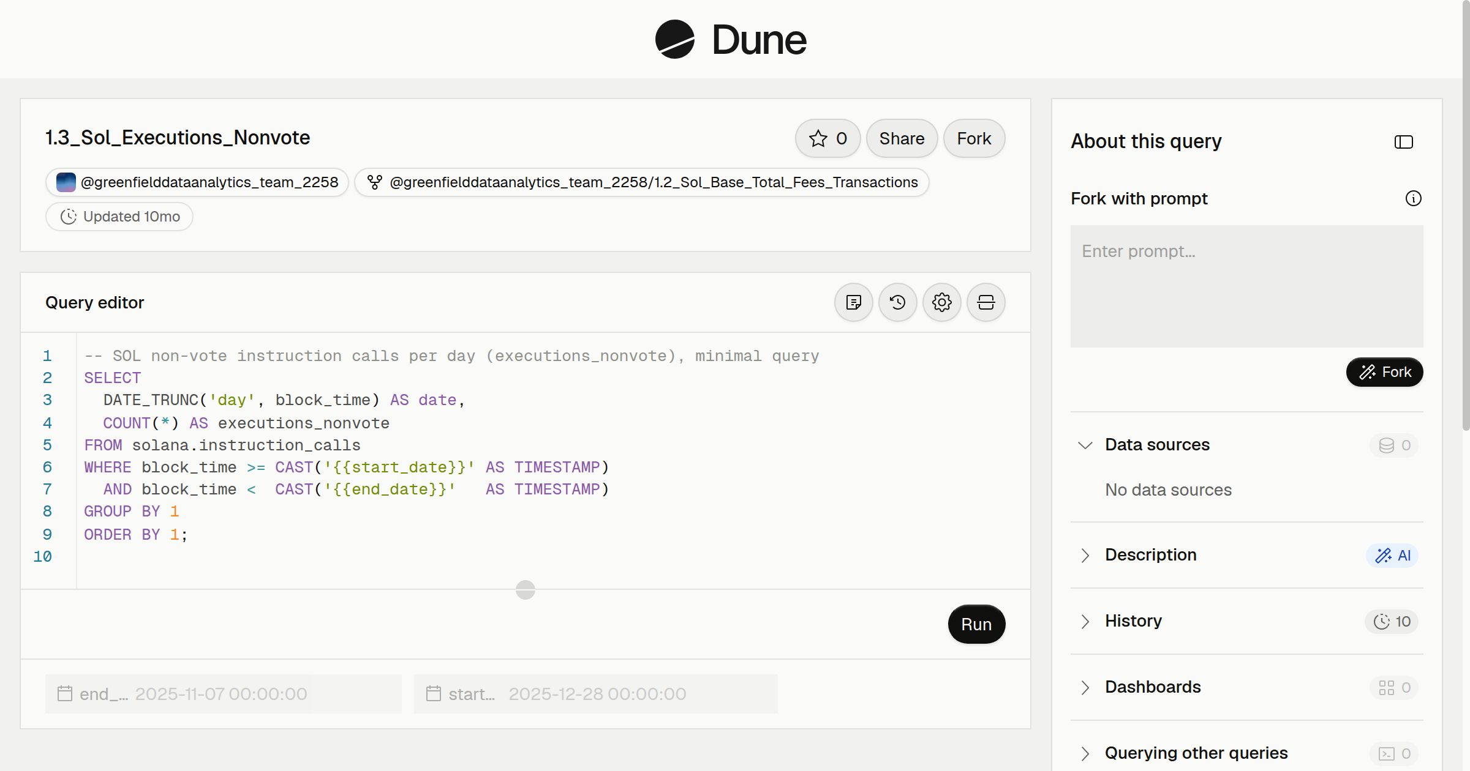Open the greenfielddataanalytics_team_2258 profile link
The height and width of the screenshot is (771, 1470).
point(197,182)
